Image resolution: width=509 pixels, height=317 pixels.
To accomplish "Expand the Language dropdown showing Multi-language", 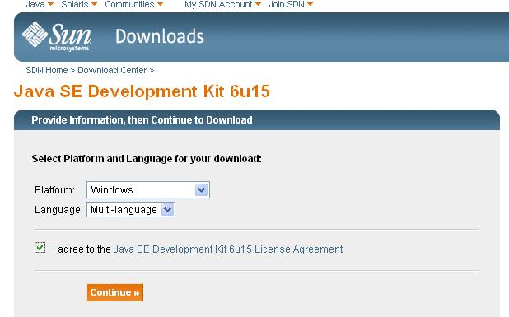I will pyautogui.click(x=131, y=210).
